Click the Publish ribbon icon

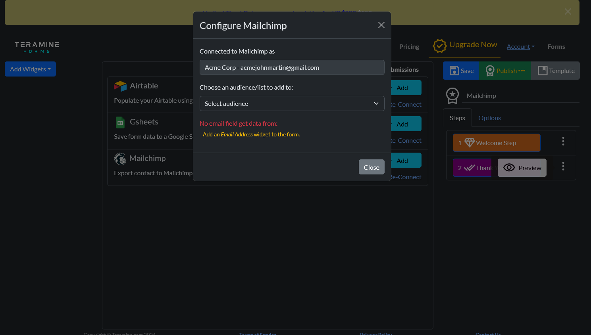pyautogui.click(x=490, y=71)
